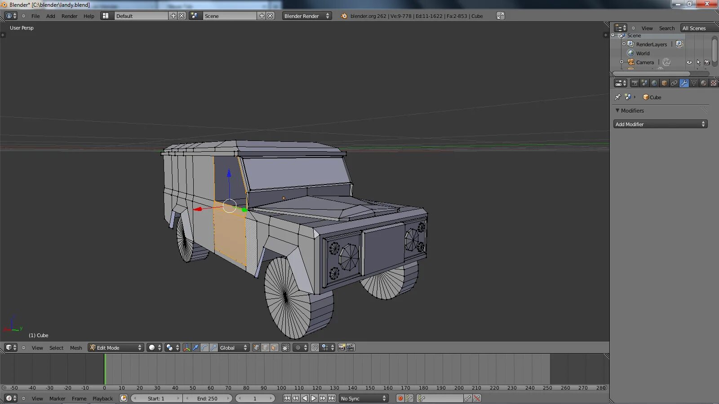Open the Modifiers wrench properties tab
719x404 pixels.
684,83
